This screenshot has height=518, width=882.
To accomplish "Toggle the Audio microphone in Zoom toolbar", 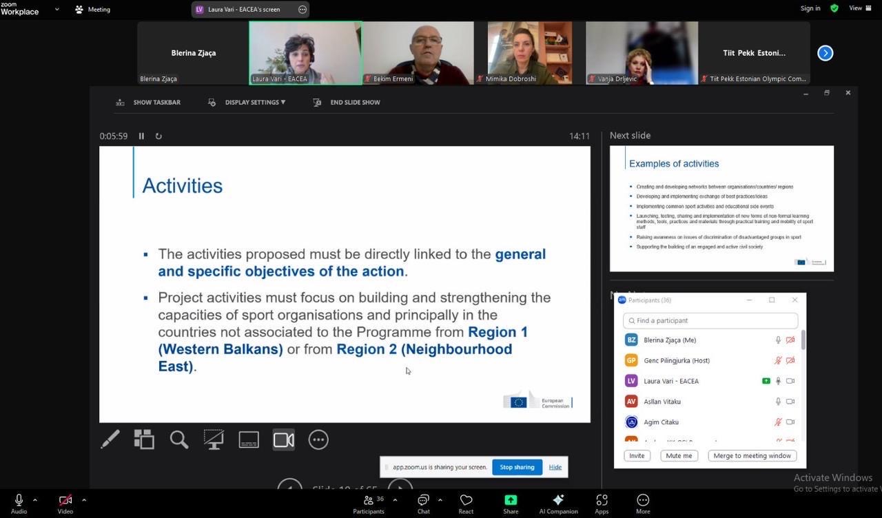I will (x=19, y=504).
